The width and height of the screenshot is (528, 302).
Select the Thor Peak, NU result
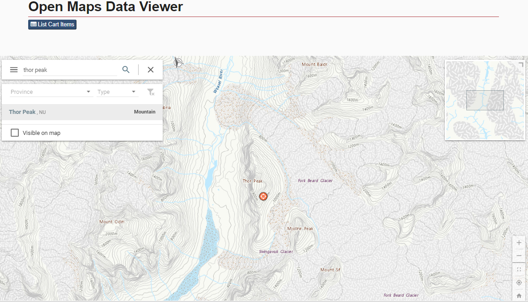[82, 112]
